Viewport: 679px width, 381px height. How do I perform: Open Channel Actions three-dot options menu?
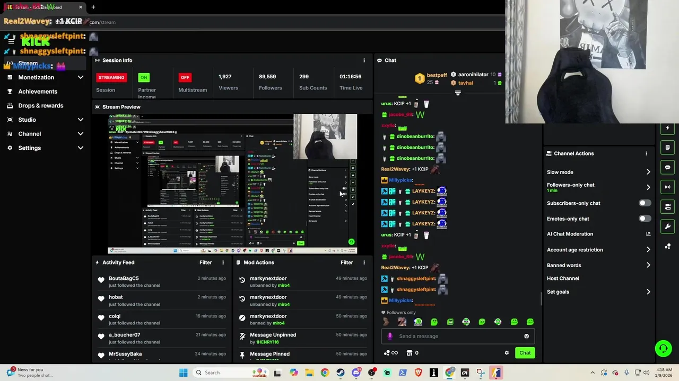pos(646,153)
